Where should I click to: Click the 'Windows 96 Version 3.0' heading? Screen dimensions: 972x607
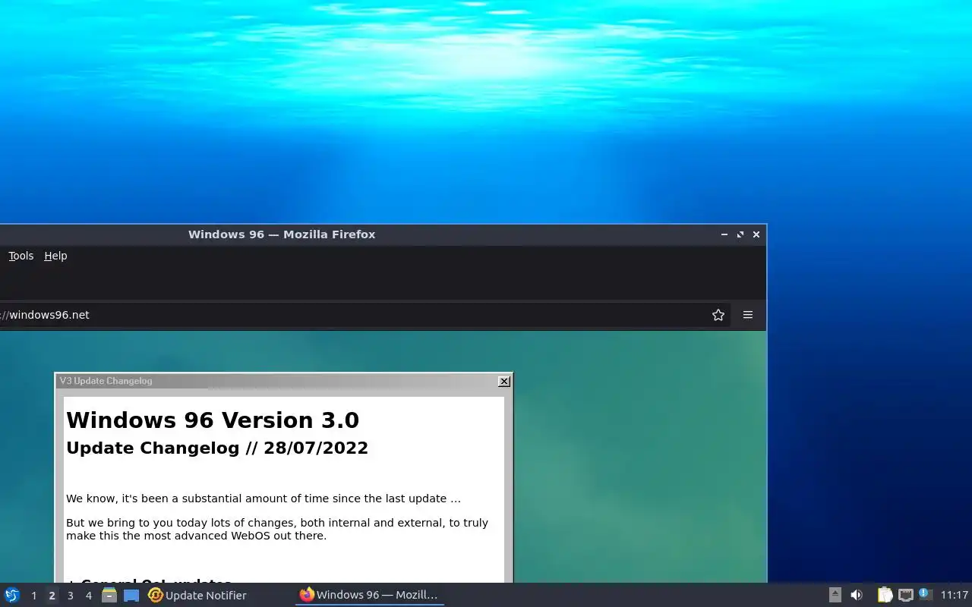point(213,420)
